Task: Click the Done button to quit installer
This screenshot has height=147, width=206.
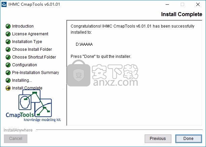Action: (188, 139)
